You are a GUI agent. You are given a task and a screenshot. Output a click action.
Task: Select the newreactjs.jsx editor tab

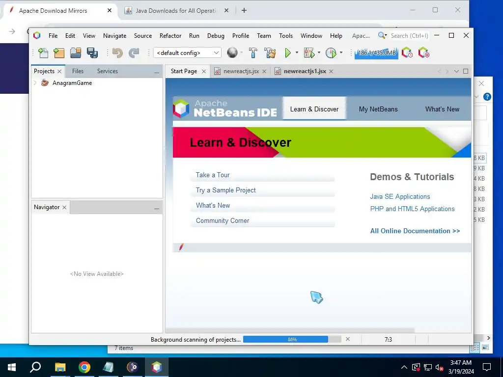coord(241,71)
